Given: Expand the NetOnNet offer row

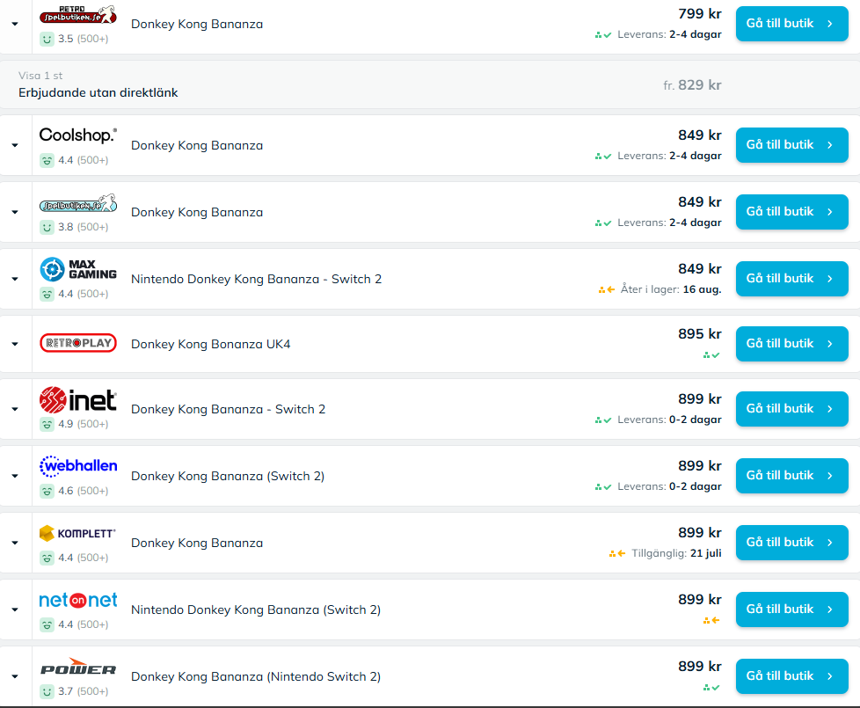Looking at the screenshot, I should (x=15, y=609).
